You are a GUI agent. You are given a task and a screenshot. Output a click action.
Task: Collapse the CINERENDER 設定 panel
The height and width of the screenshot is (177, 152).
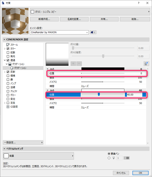pos(5,39)
